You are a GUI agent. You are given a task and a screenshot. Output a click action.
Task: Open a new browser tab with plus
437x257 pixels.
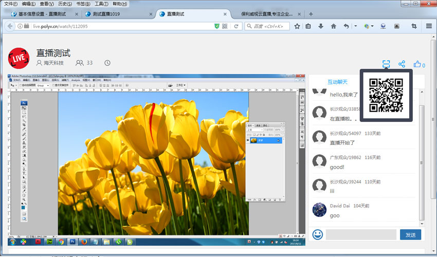[x=311, y=14]
